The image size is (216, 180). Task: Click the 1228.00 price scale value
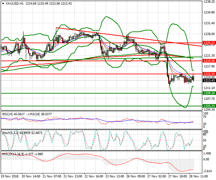coord(209,34)
